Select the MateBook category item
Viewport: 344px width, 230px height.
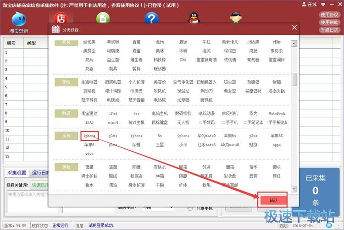tap(277, 114)
